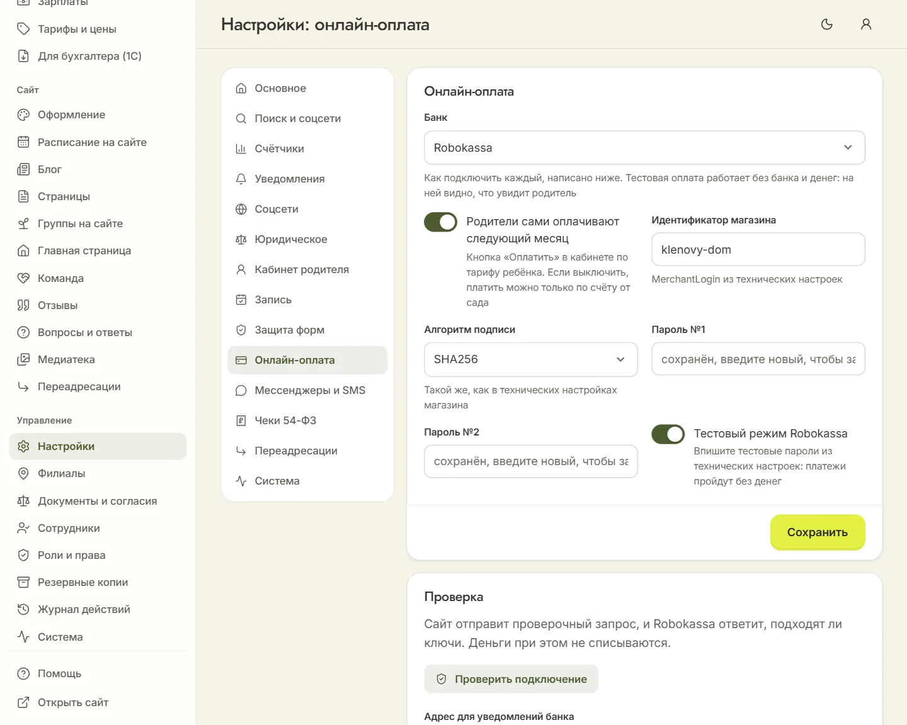Open Система in left sidebar under Управление

coord(98,637)
